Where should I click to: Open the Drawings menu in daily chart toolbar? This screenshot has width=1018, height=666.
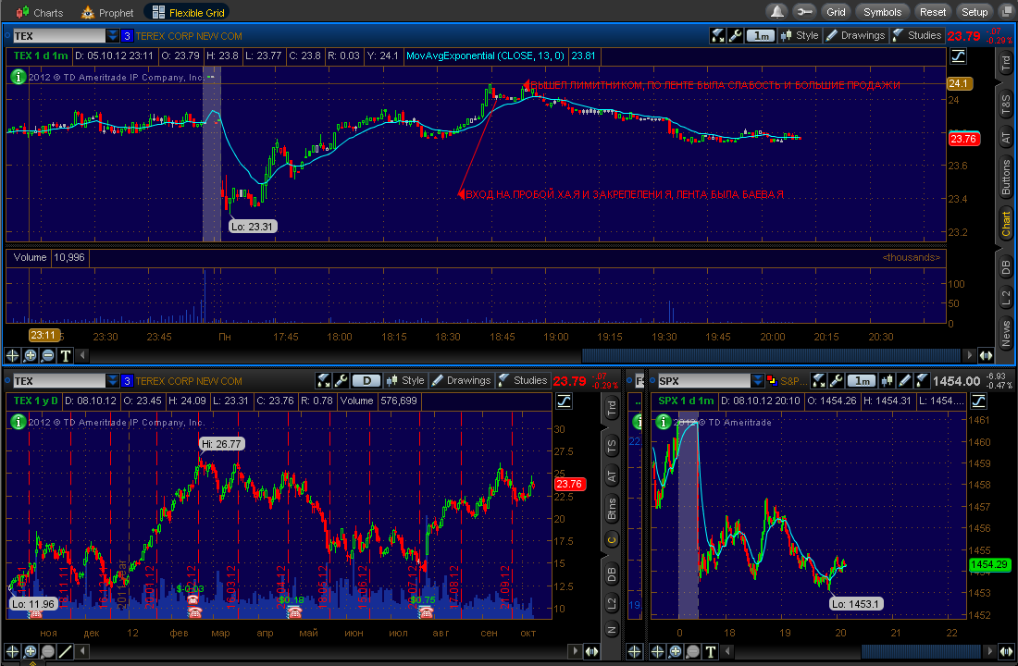(x=461, y=380)
